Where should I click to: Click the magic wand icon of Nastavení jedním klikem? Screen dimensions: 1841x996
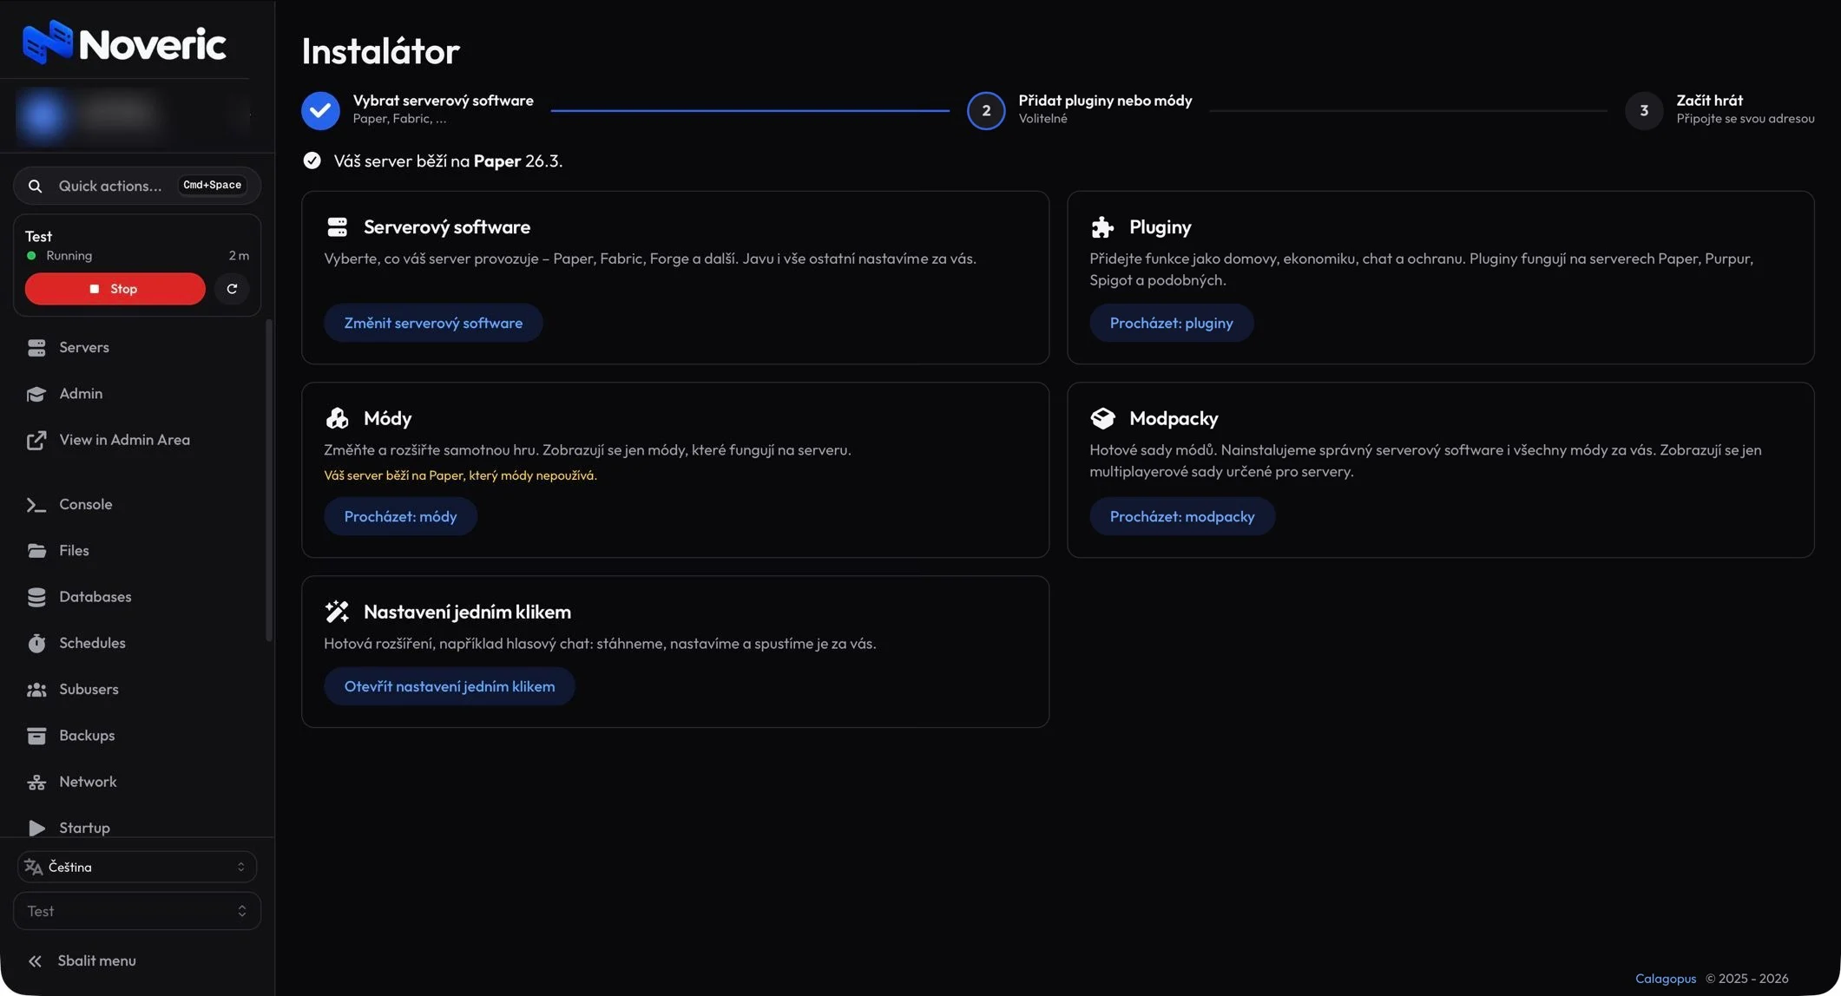point(337,612)
